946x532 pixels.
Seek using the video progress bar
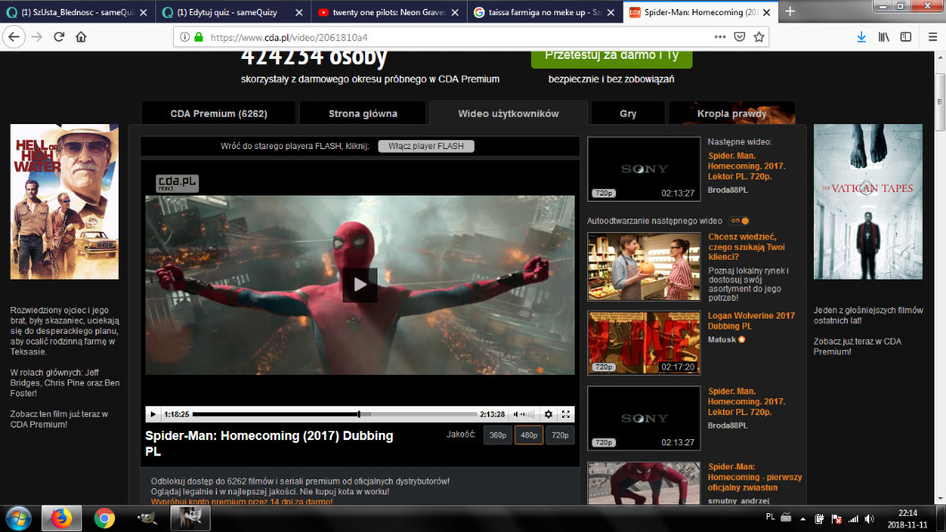335,414
